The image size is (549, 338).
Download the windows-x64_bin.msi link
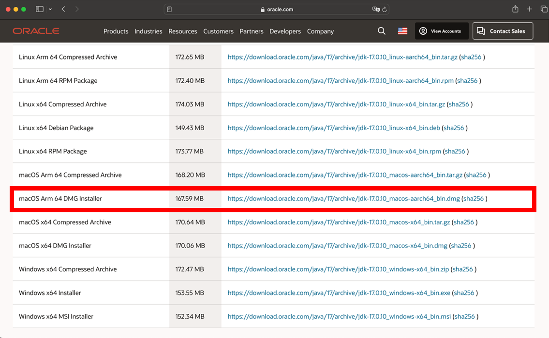339,316
